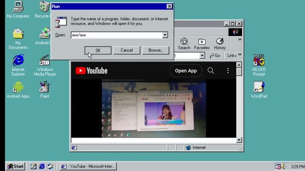
Task: Confirm the Run dialog with OK
Action: pos(98,50)
